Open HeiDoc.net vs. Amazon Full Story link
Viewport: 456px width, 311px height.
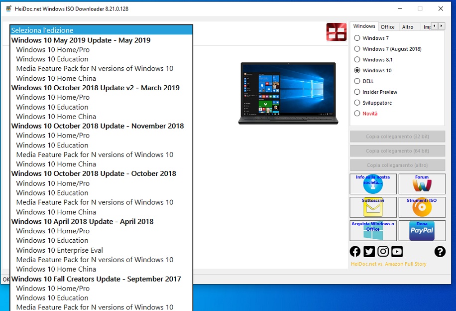point(388,264)
